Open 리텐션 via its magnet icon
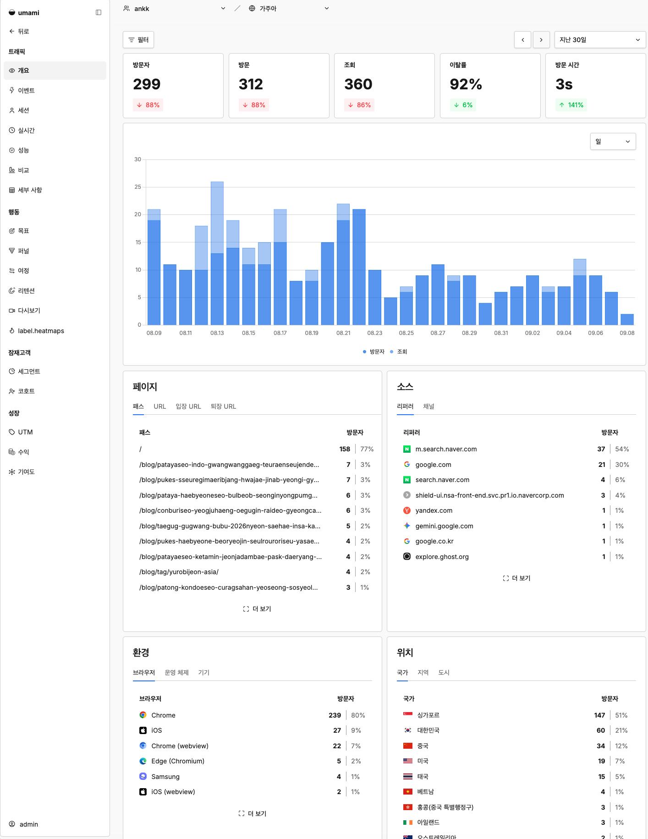 [12, 291]
